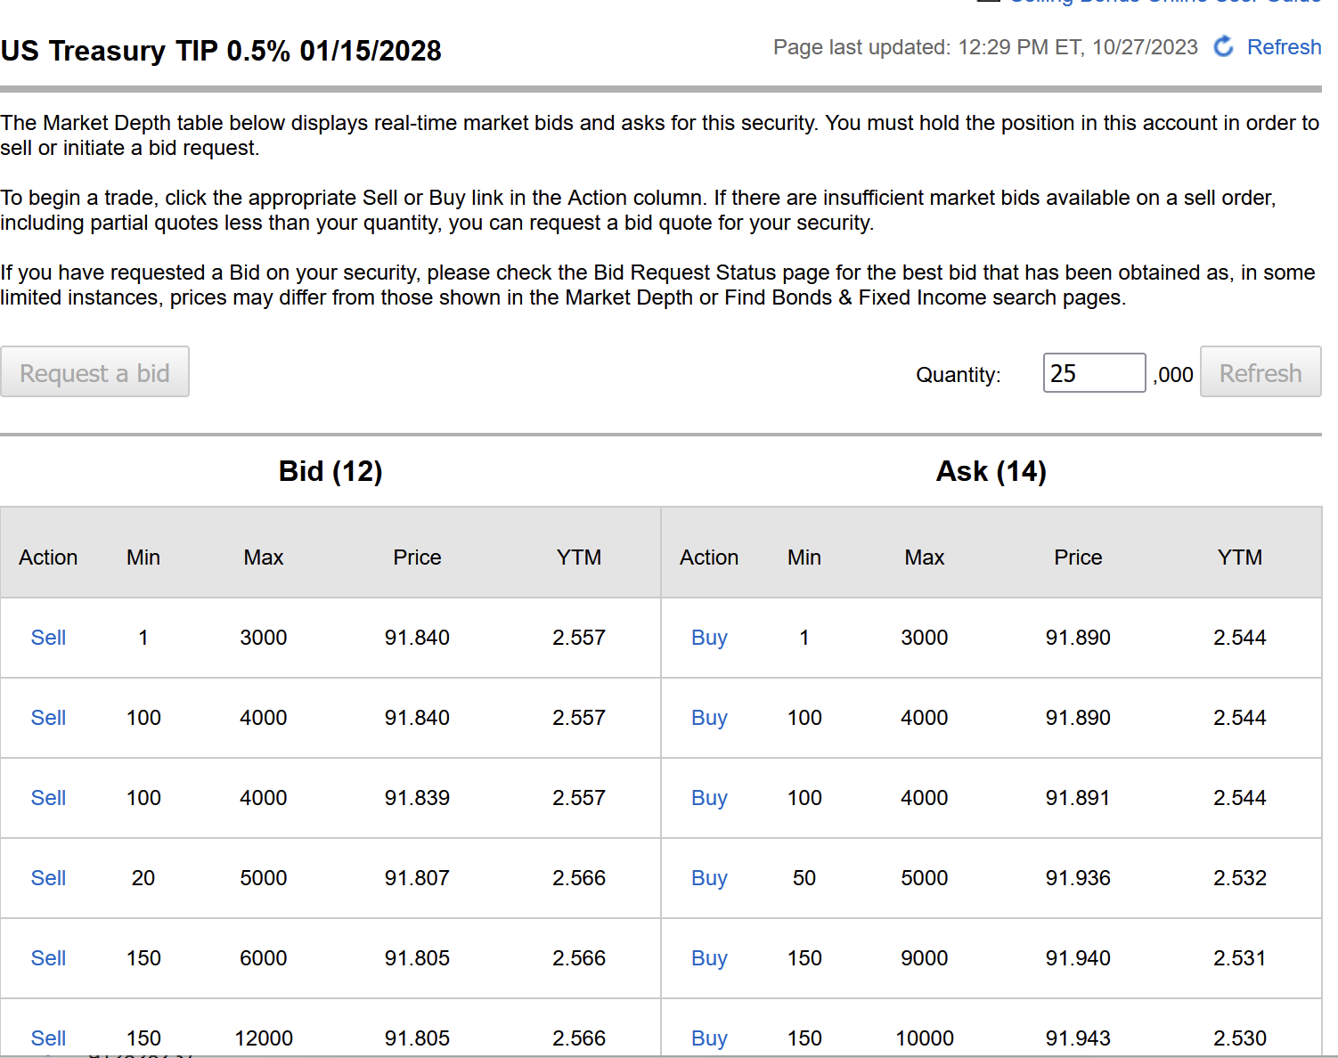The image size is (1338, 1058).
Task: Focus the Quantity input field
Action: (x=1094, y=373)
